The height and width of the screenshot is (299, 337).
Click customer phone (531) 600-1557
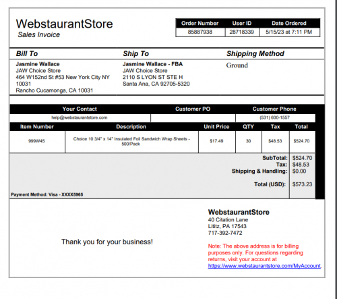pyautogui.click(x=274, y=117)
